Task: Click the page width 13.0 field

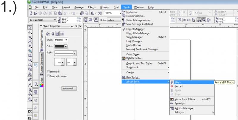Action: tap(69, 19)
